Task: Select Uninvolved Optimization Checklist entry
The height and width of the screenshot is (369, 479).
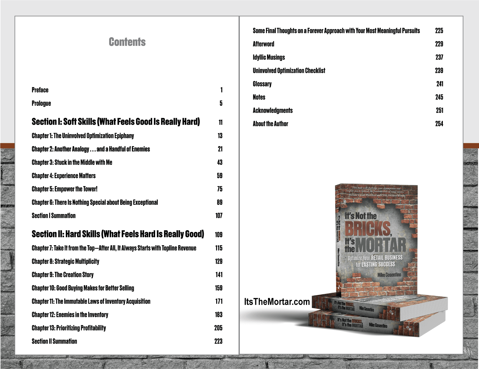Action: click(x=289, y=71)
